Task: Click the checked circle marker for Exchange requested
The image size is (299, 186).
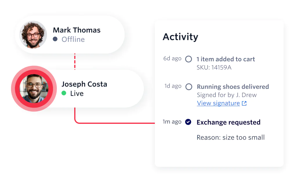Action: point(188,122)
